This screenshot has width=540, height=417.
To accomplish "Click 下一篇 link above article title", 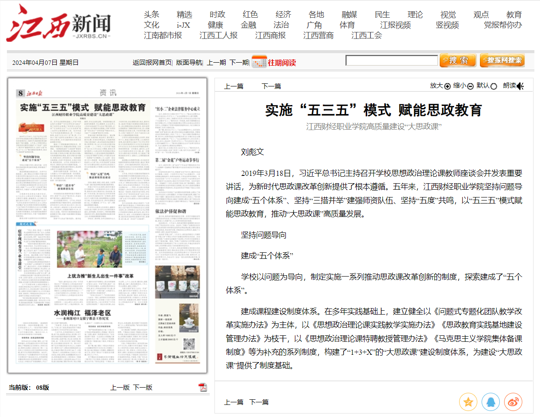I will (271, 86).
